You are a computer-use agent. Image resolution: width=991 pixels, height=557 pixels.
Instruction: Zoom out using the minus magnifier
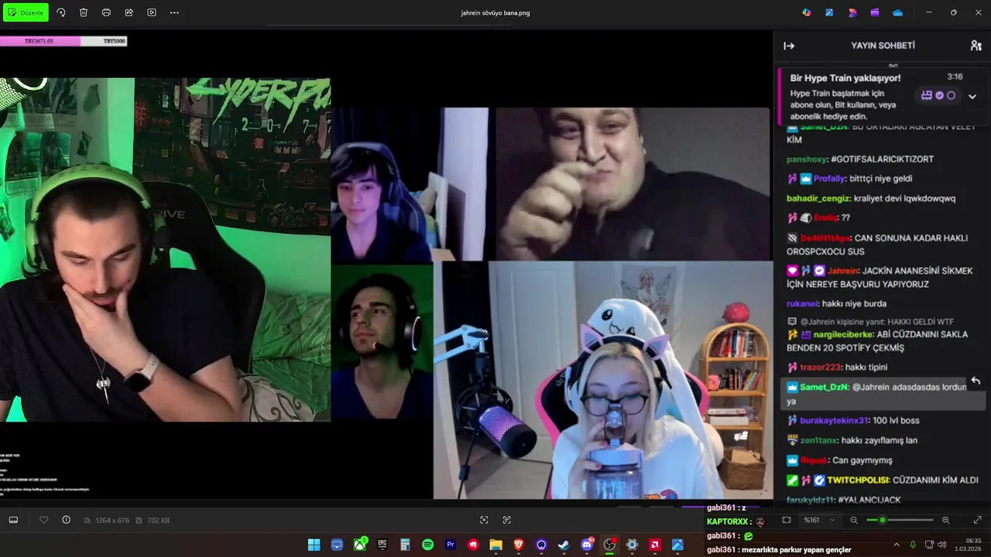pyautogui.click(x=854, y=520)
